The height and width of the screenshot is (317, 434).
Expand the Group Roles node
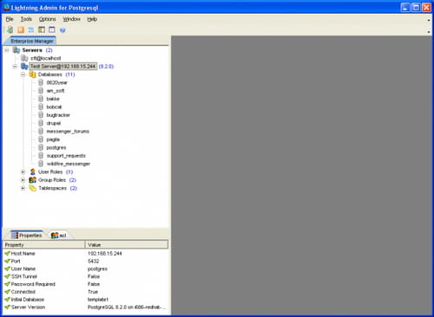[x=23, y=180]
